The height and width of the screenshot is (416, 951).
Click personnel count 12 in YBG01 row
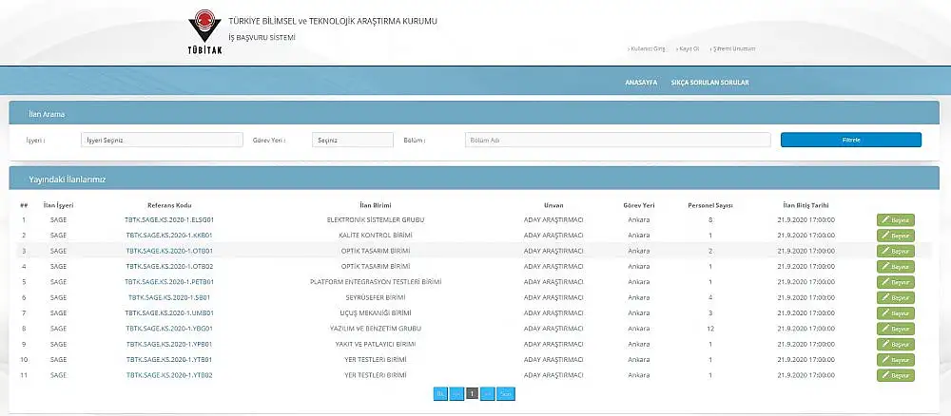click(x=710, y=329)
